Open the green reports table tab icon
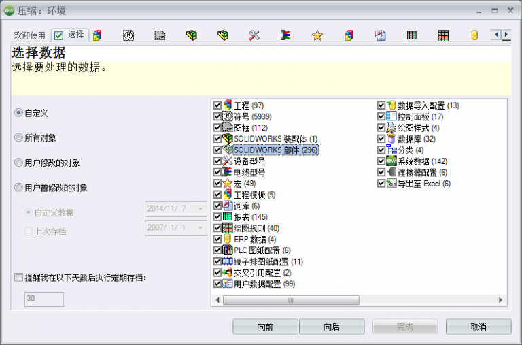522x345 pixels. tap(411, 35)
